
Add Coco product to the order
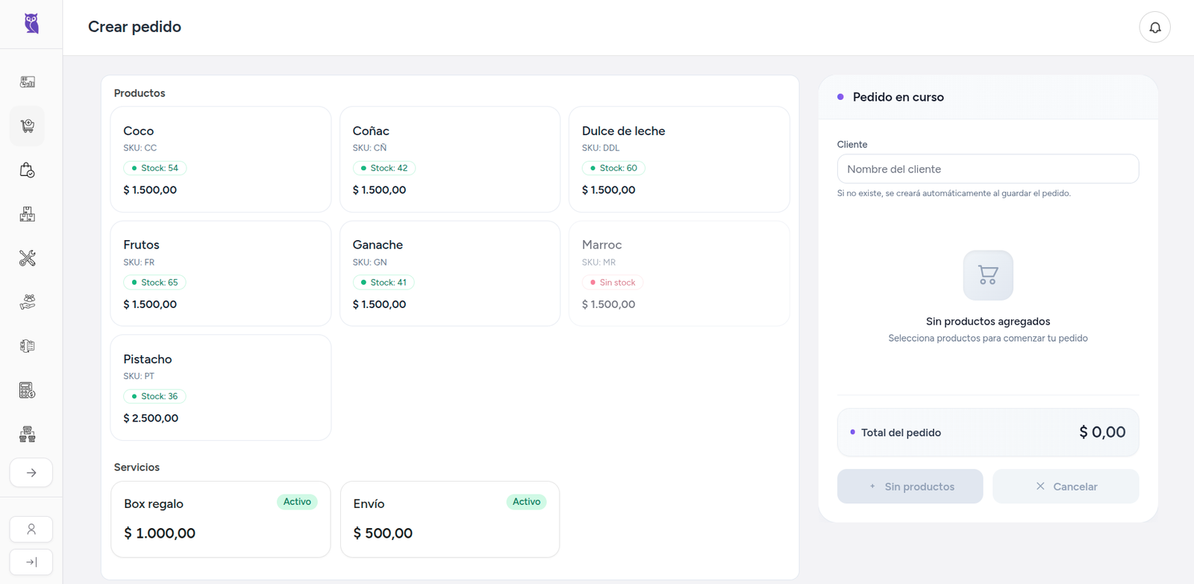coord(220,160)
